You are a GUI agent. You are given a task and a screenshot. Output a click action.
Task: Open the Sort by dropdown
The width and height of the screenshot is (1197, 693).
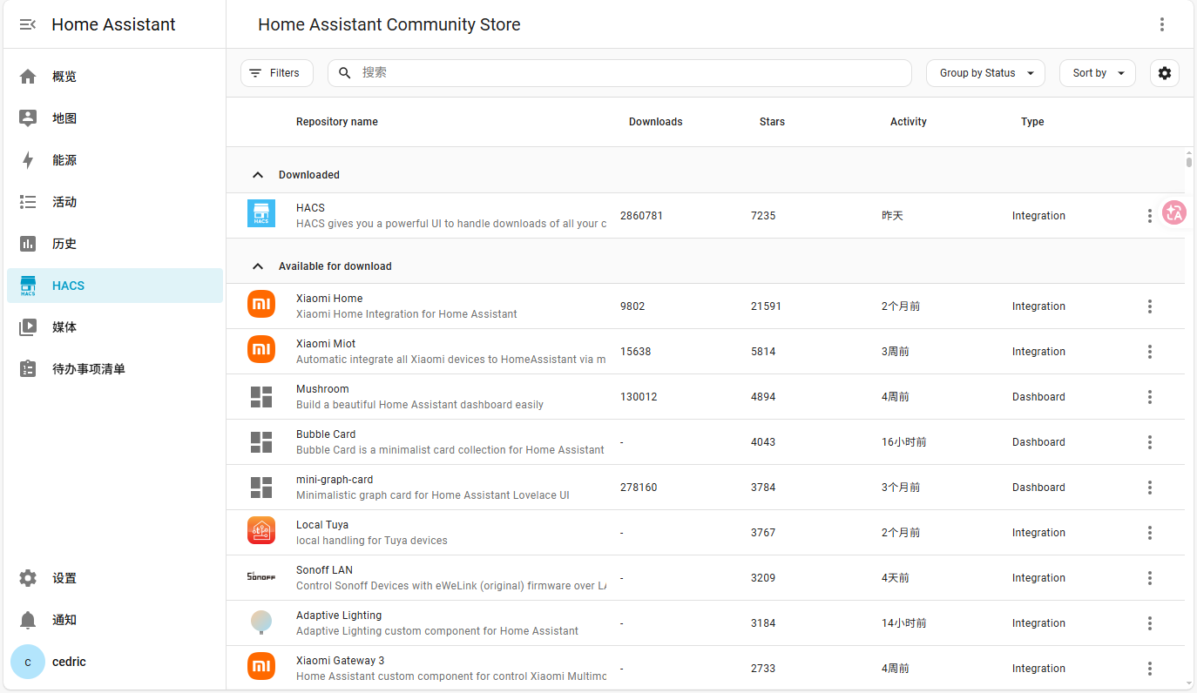tap(1097, 73)
